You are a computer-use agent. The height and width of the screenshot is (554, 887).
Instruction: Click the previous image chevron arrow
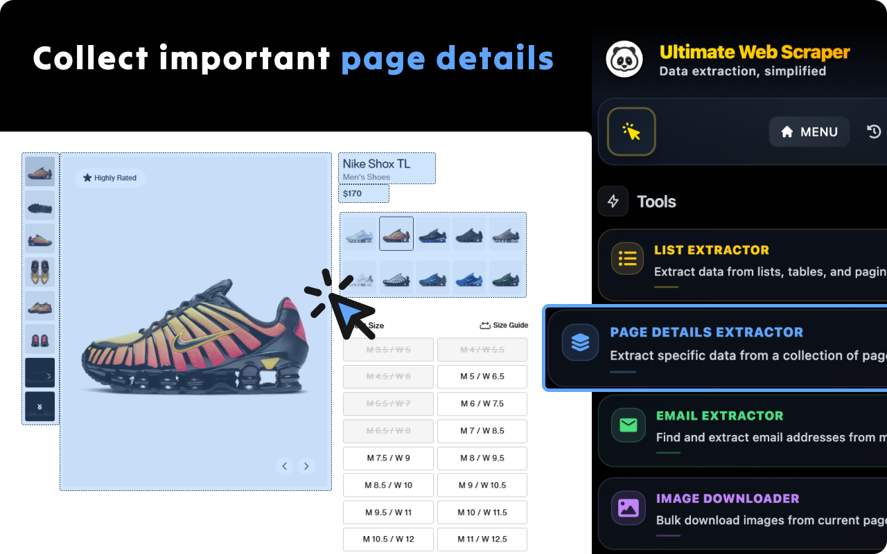click(285, 466)
